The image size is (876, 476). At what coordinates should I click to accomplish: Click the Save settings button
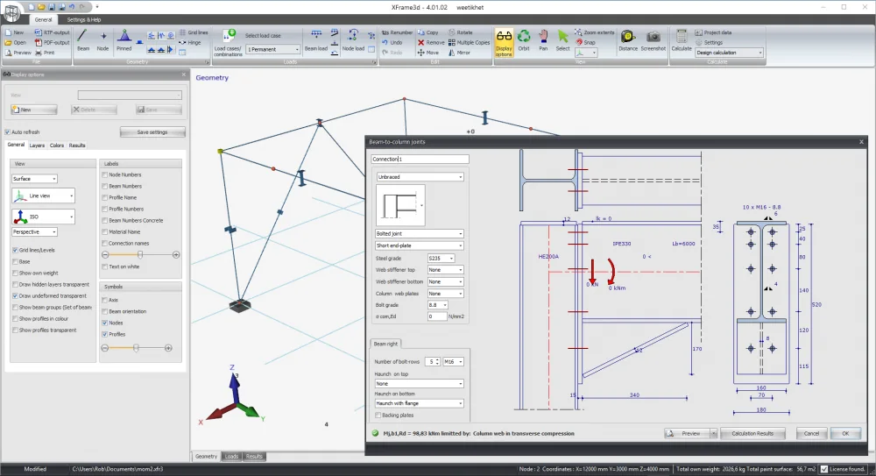click(152, 132)
